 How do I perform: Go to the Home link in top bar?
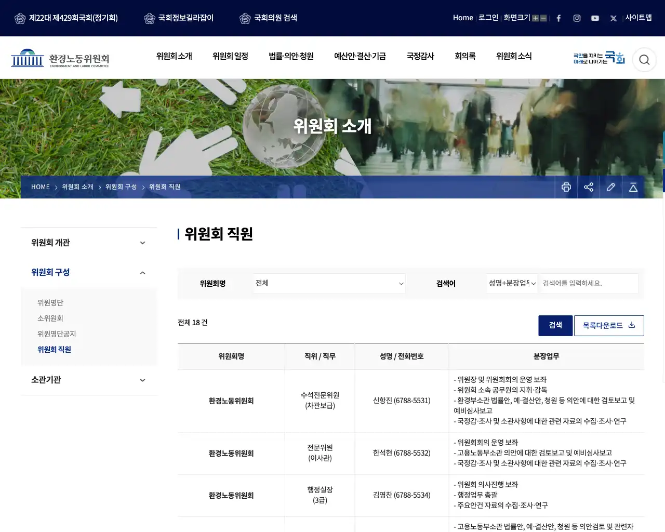pyautogui.click(x=463, y=18)
